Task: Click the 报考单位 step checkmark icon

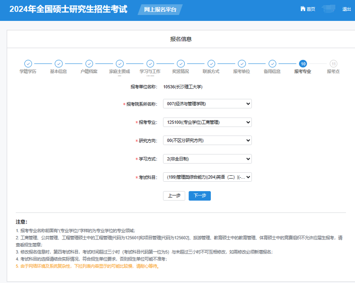Action: click(x=242, y=64)
